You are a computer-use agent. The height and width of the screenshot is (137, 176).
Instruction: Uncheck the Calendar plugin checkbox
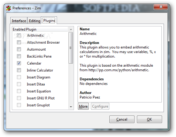click(19, 63)
